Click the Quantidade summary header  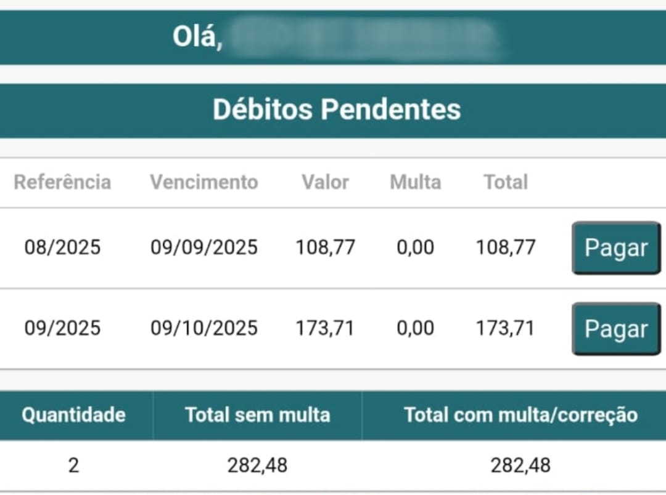(x=73, y=415)
